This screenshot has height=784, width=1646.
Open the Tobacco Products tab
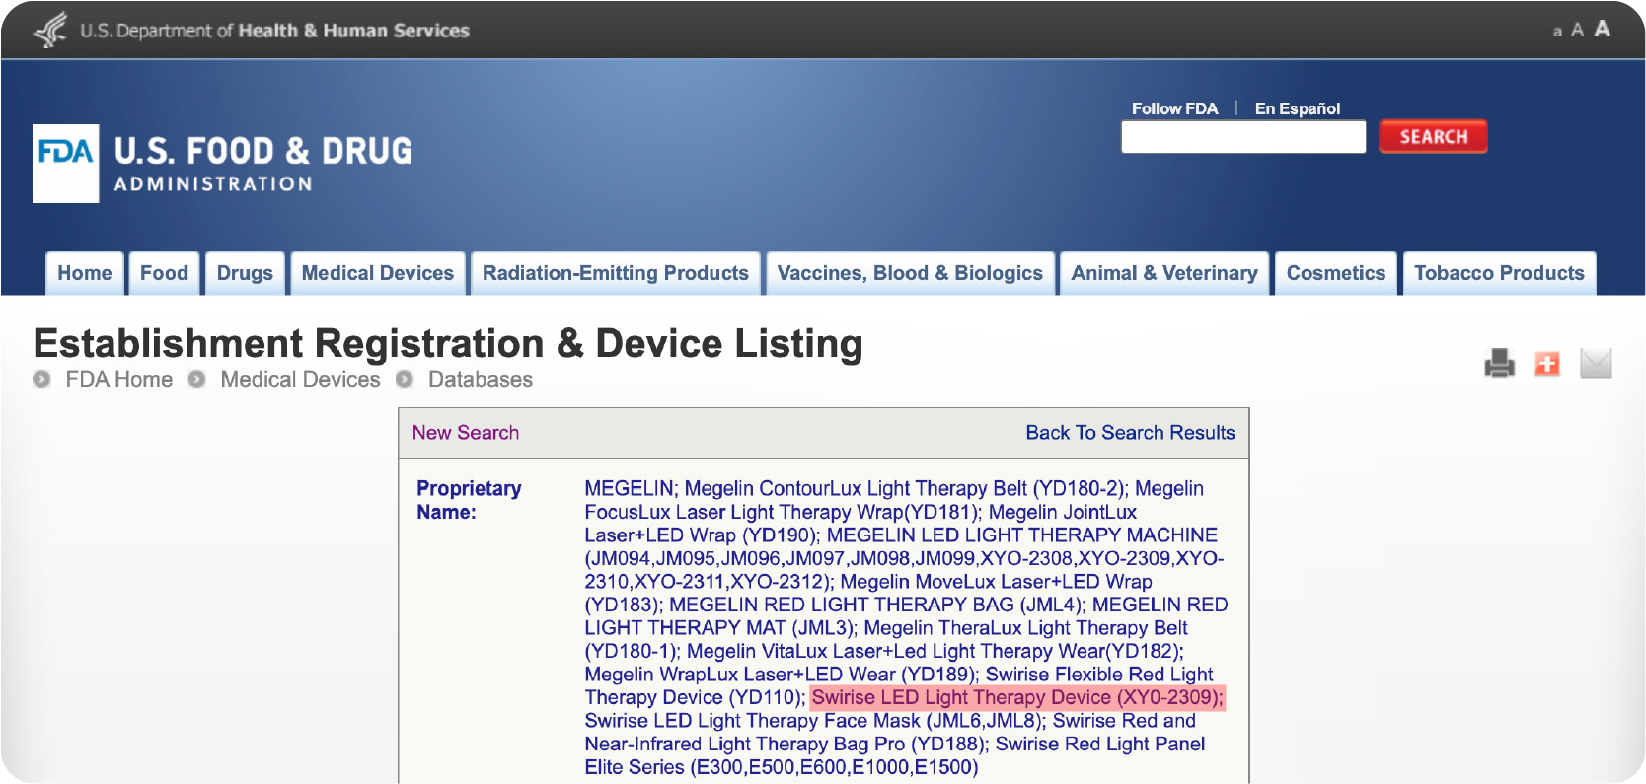pyautogui.click(x=1498, y=273)
